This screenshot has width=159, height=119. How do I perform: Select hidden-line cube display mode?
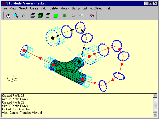coord(48,15)
